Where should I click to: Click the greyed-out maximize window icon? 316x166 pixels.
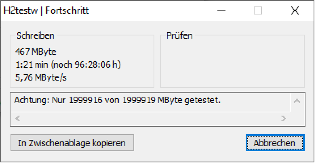pyautogui.click(x=258, y=11)
